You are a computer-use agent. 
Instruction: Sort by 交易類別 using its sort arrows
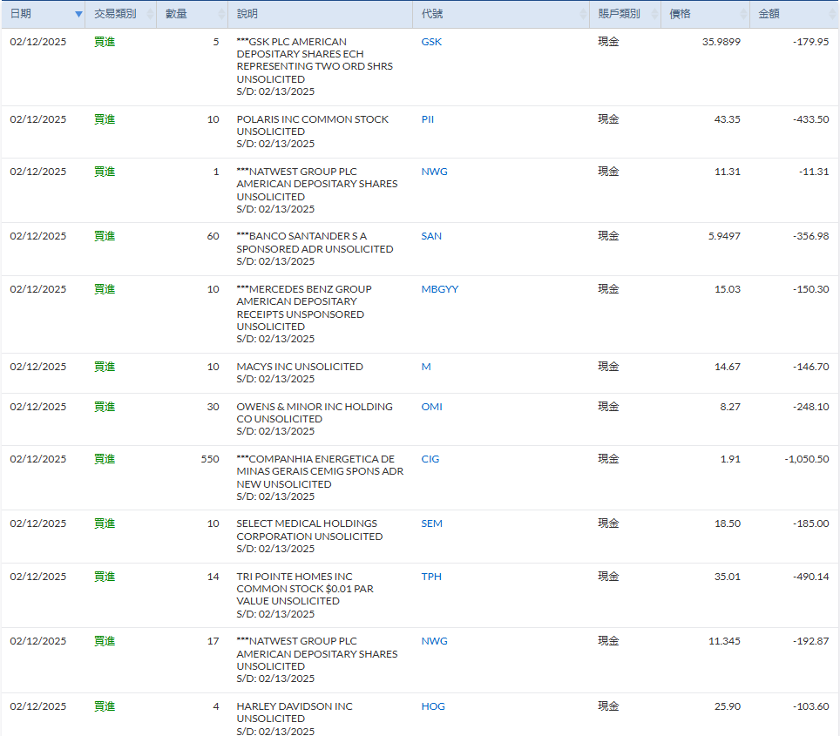[x=150, y=15]
